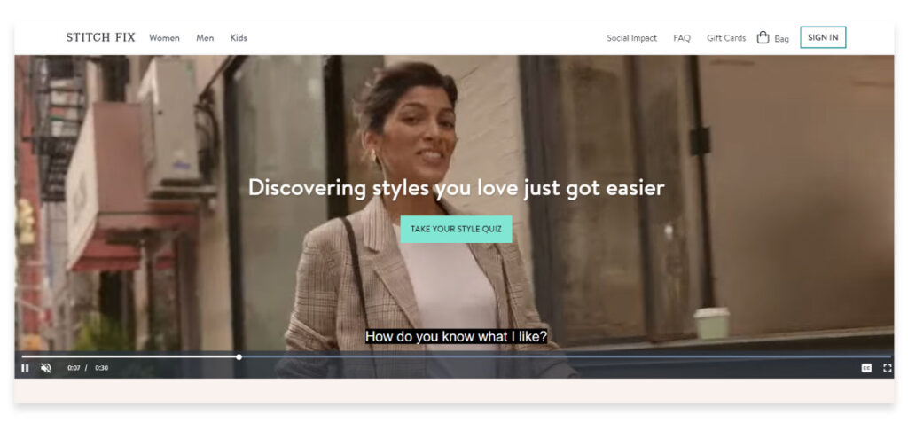Viewport: 908px width, 423px height.
Task: Open the FAQ link
Action: click(x=682, y=38)
